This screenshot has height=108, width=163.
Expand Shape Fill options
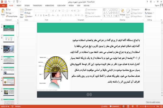click(135, 10)
